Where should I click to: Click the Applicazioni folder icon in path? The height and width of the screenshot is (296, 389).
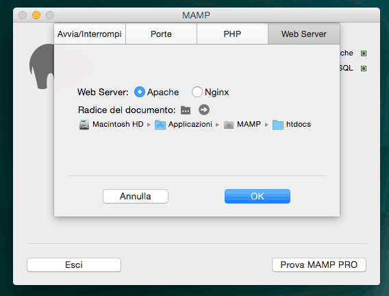pos(160,125)
